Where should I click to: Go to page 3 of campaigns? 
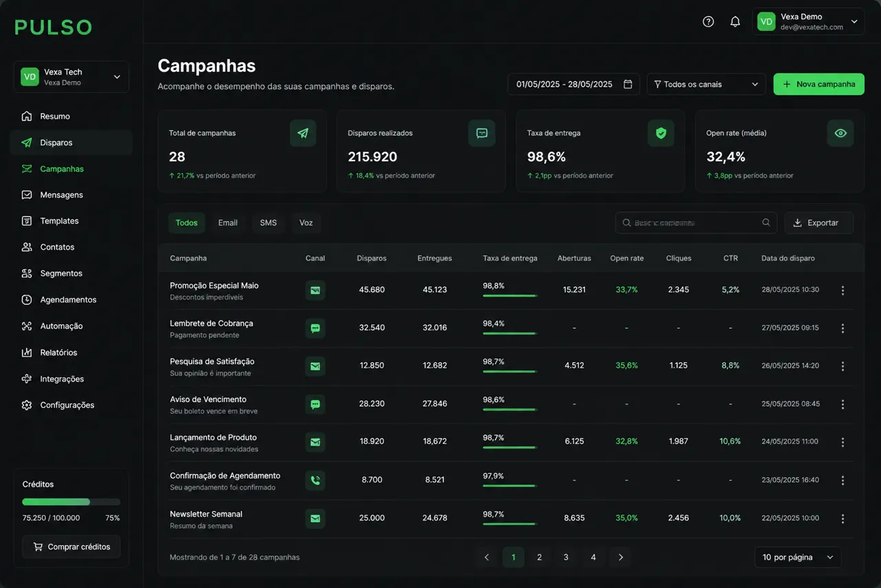coord(566,557)
